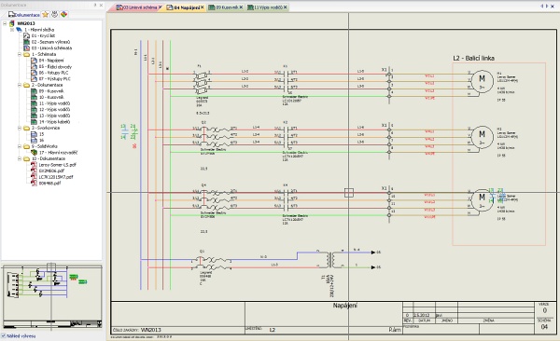Viewport: 560px width, 341px height.
Task: Click the star favorites icon in panel
Action: point(46,14)
